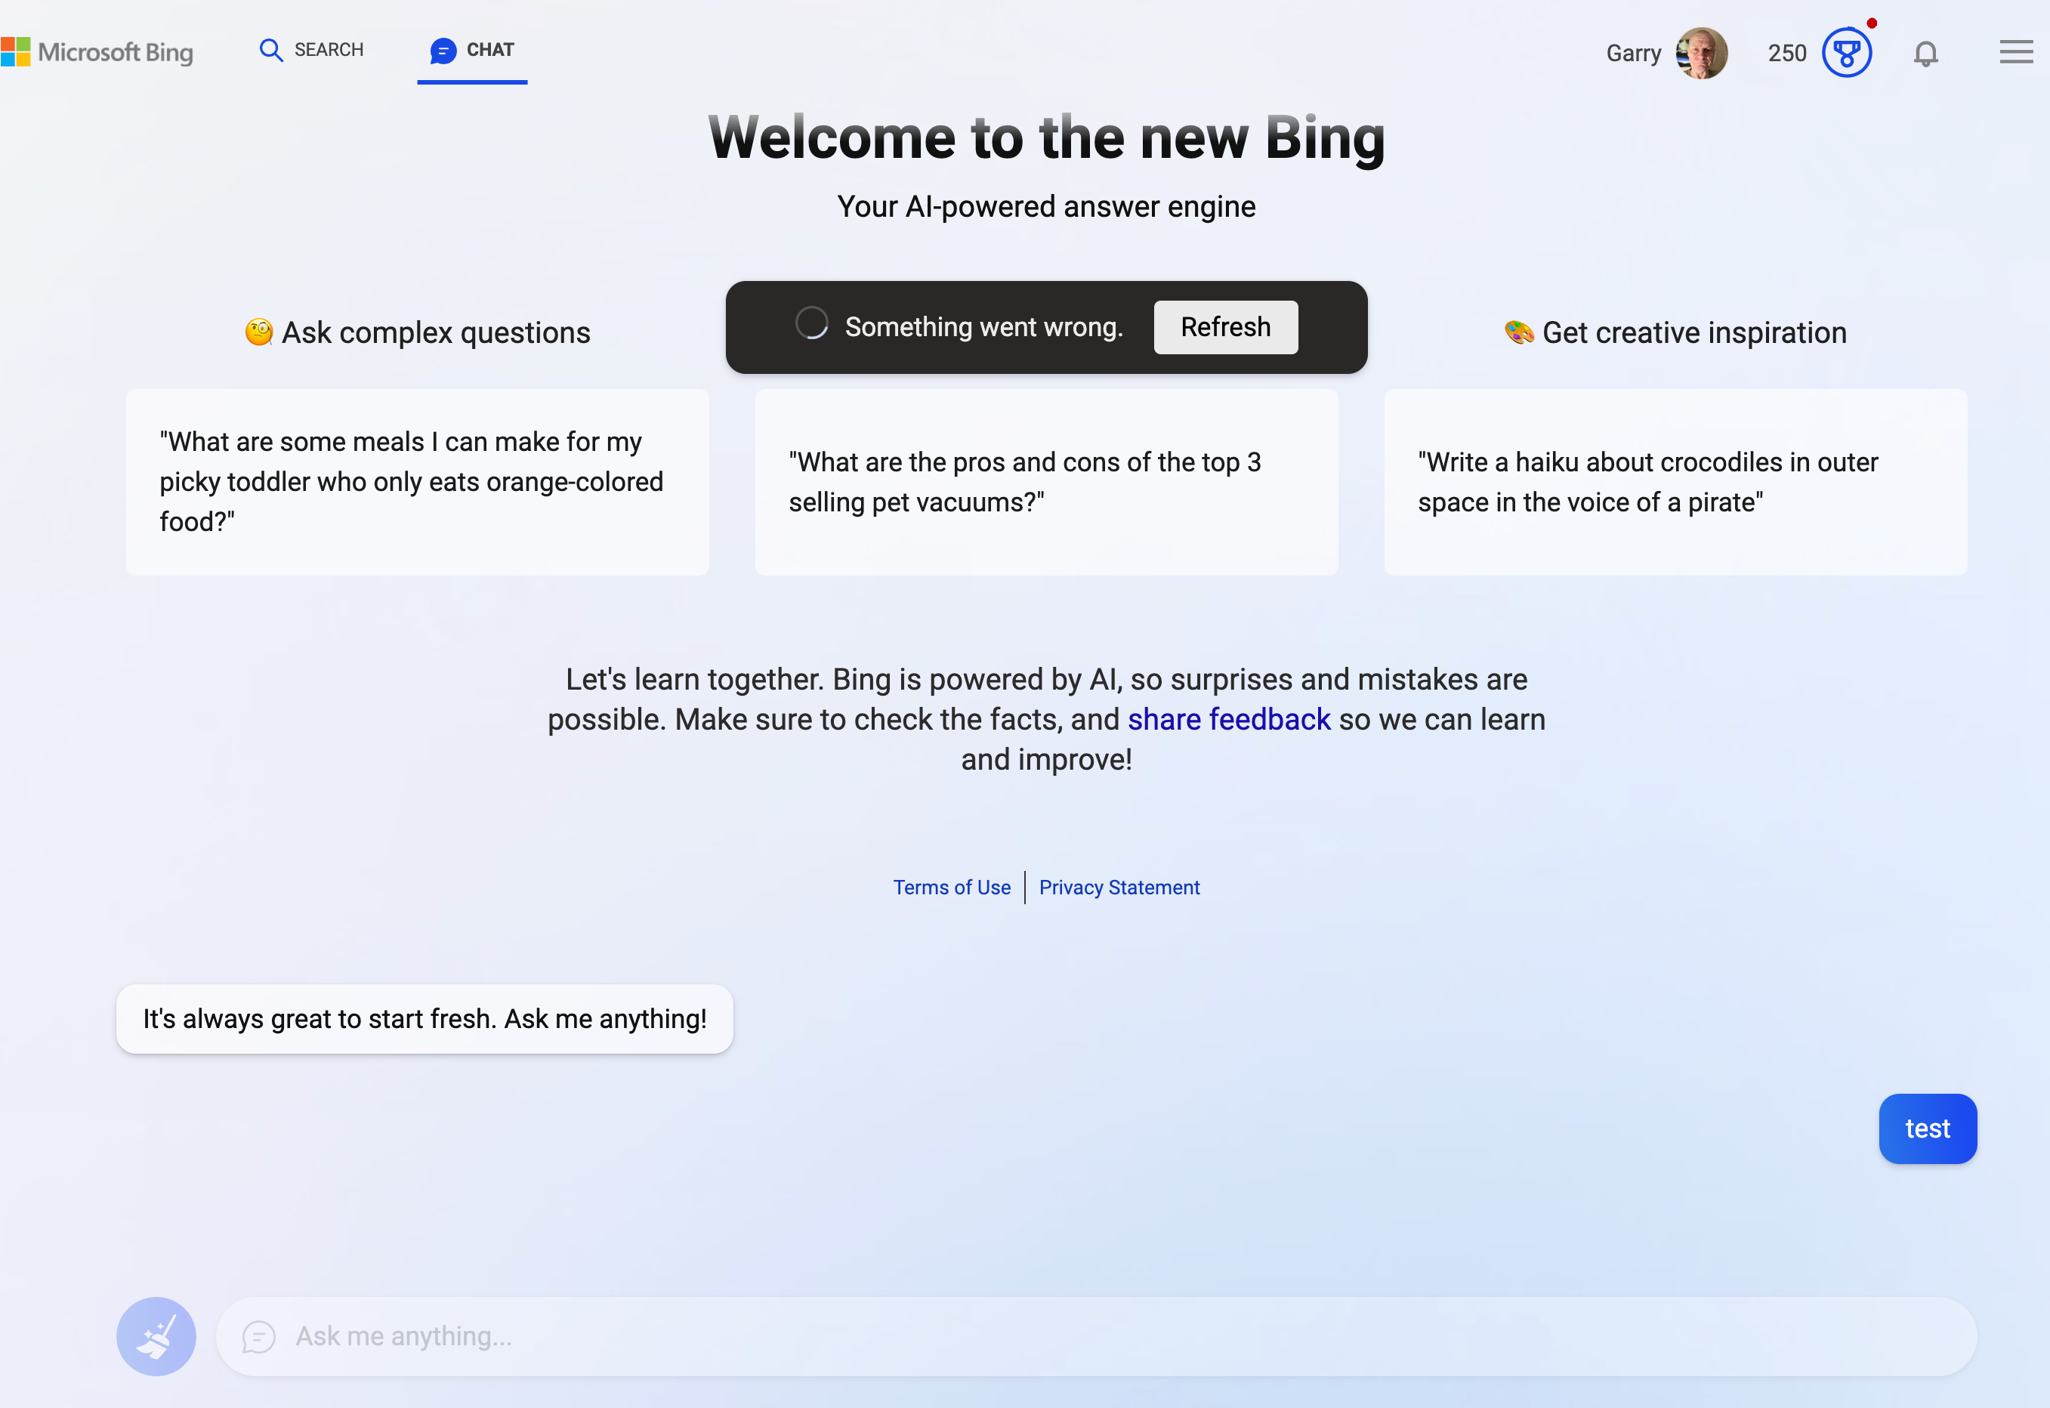Screen dimensions: 2050x1408
Task: Open the Terms of Use link
Action: pyautogui.click(x=952, y=888)
